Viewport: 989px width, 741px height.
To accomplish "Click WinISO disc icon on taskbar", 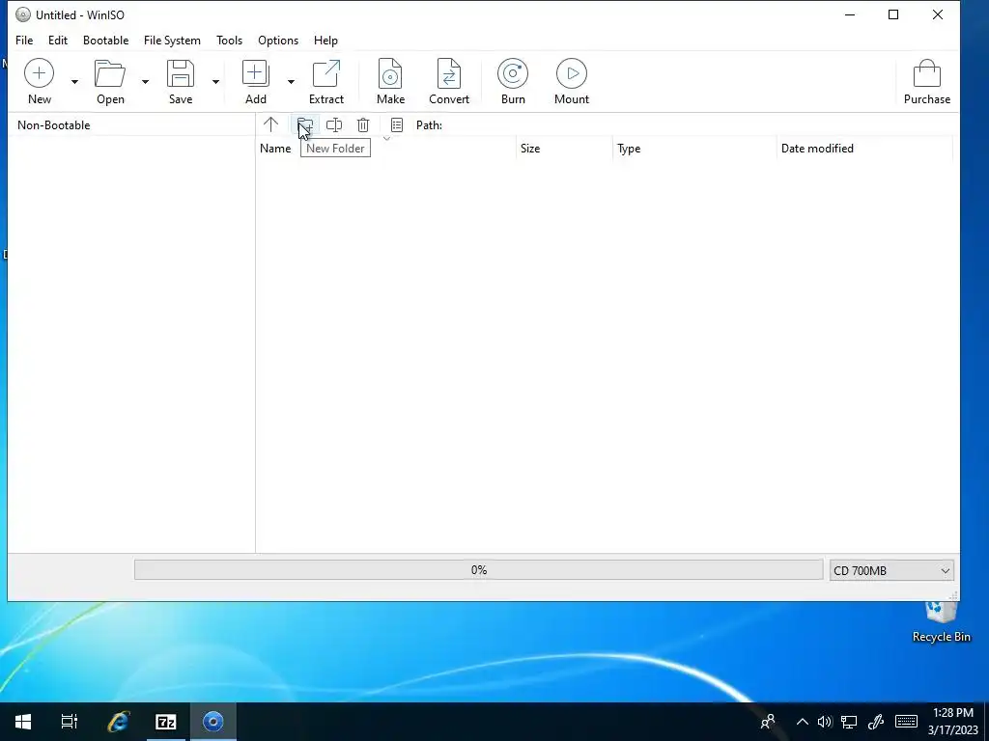I will [213, 722].
